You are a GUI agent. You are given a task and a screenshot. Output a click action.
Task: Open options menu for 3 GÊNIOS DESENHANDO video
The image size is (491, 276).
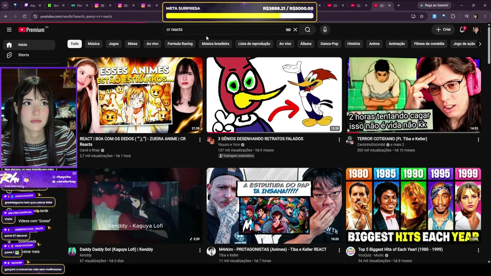point(339,140)
